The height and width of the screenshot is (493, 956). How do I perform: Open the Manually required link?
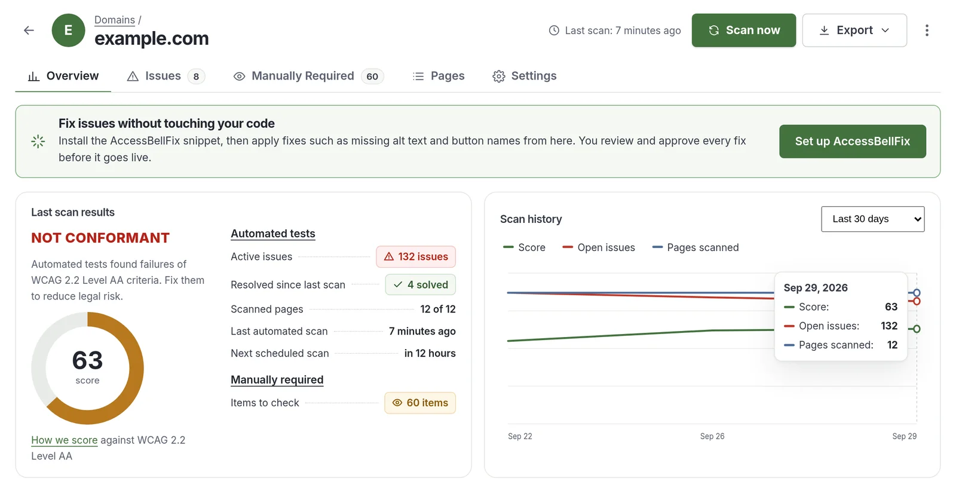pyautogui.click(x=277, y=380)
